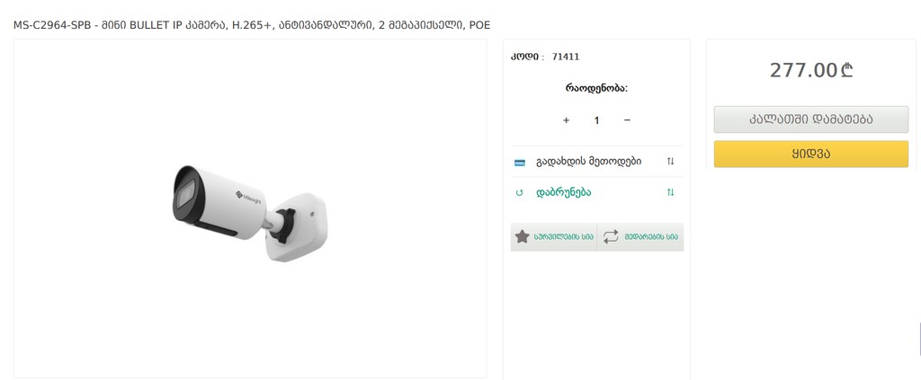Click the yellow ყიდვა buy button
Image resolution: width=921 pixels, height=380 pixels.
[x=811, y=155]
